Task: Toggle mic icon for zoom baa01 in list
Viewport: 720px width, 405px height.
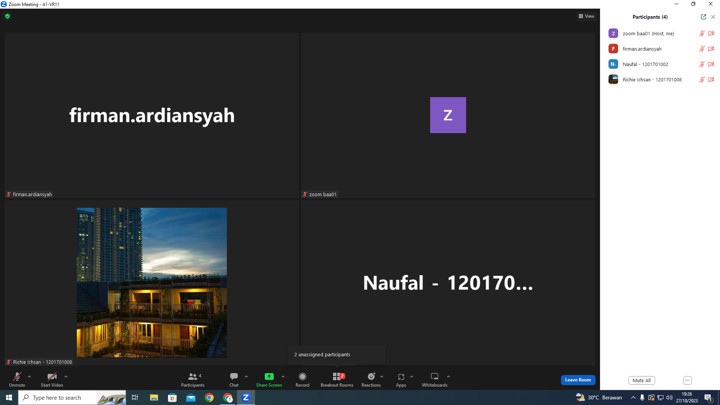Action: 702,33
